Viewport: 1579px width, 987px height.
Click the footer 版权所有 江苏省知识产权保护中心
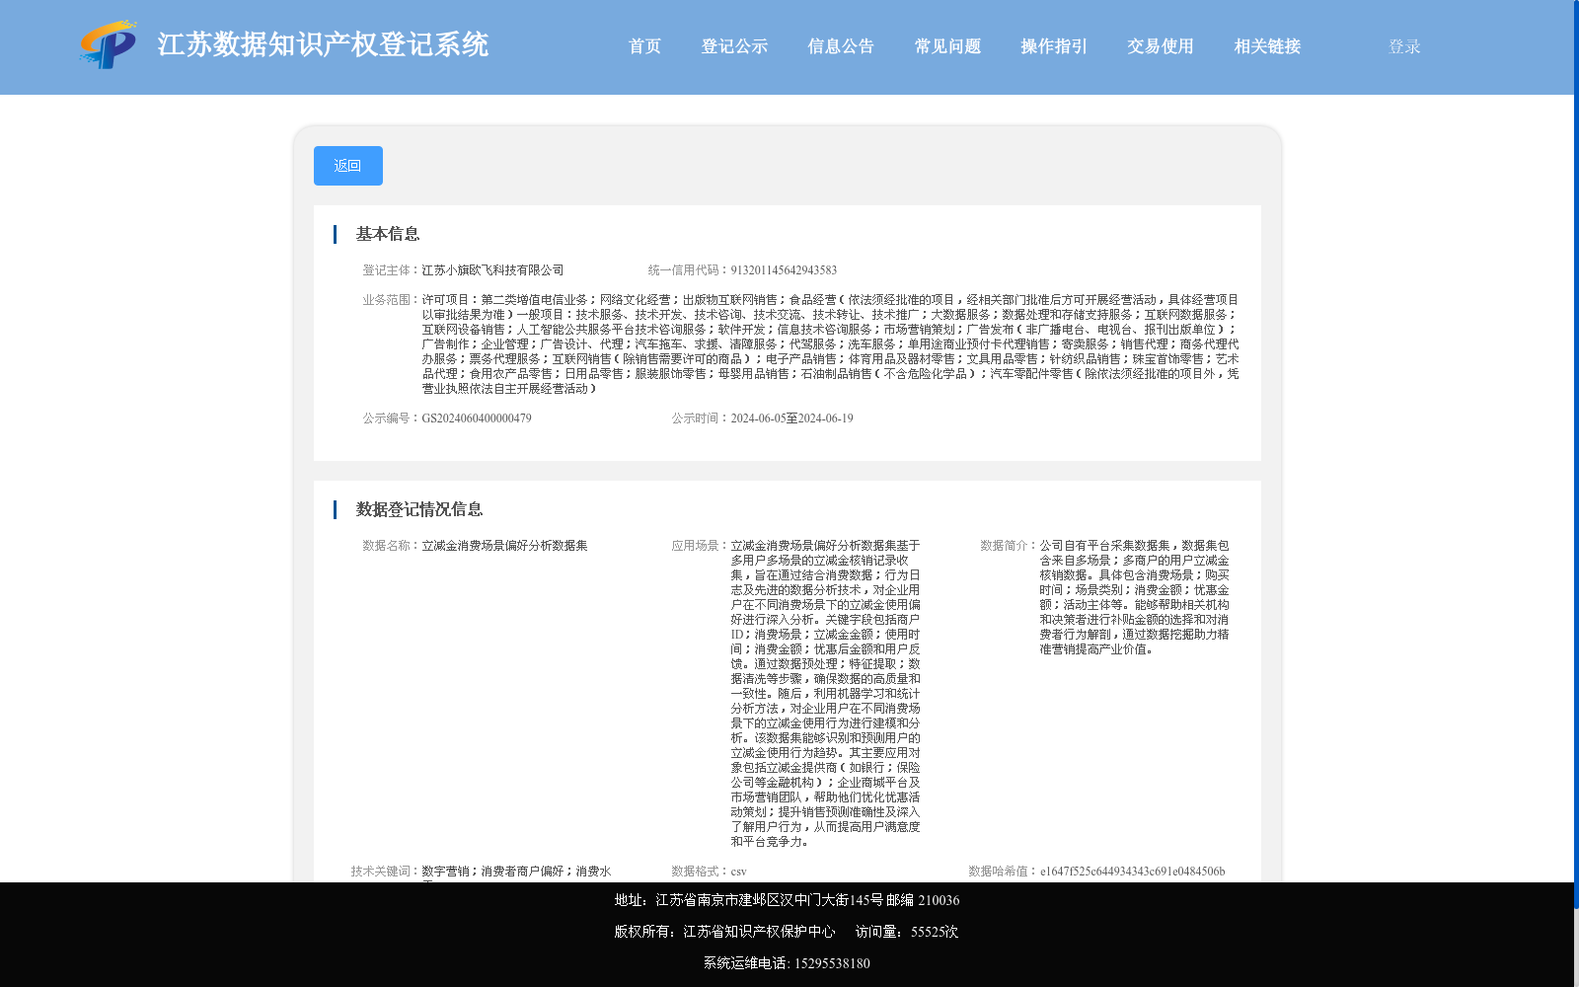point(724,932)
